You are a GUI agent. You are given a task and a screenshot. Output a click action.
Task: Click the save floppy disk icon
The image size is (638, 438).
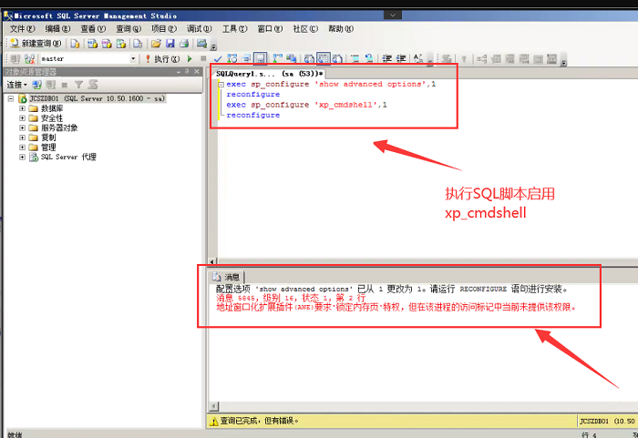point(170,43)
